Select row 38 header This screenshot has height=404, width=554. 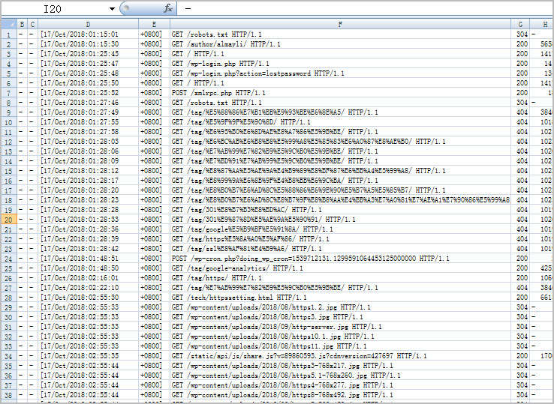pos(8,395)
